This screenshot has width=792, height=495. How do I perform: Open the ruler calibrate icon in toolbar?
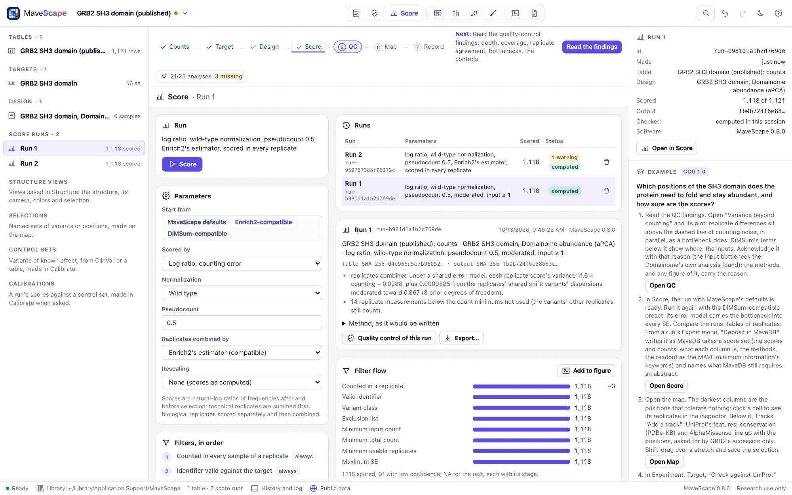[x=493, y=13]
